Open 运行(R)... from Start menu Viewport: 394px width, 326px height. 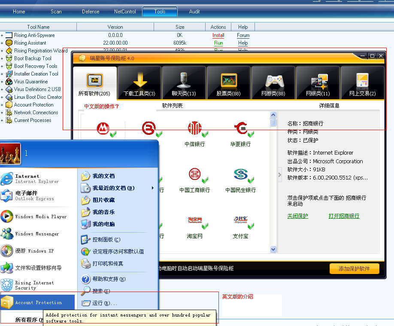point(105,303)
